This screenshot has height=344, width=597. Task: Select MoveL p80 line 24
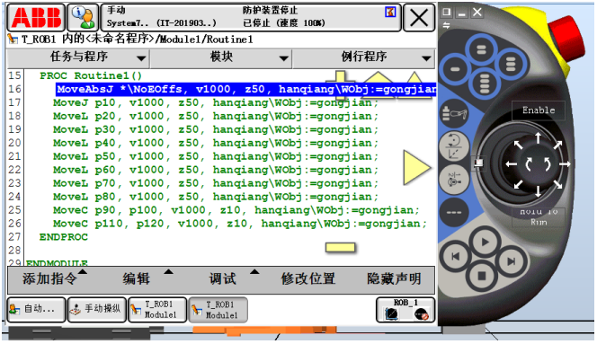pyautogui.click(x=216, y=197)
